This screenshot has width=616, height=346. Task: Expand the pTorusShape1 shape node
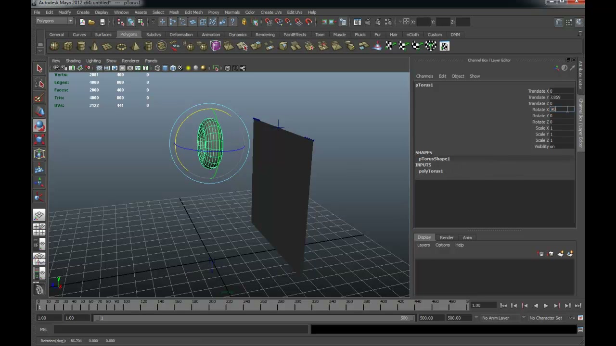point(434,159)
